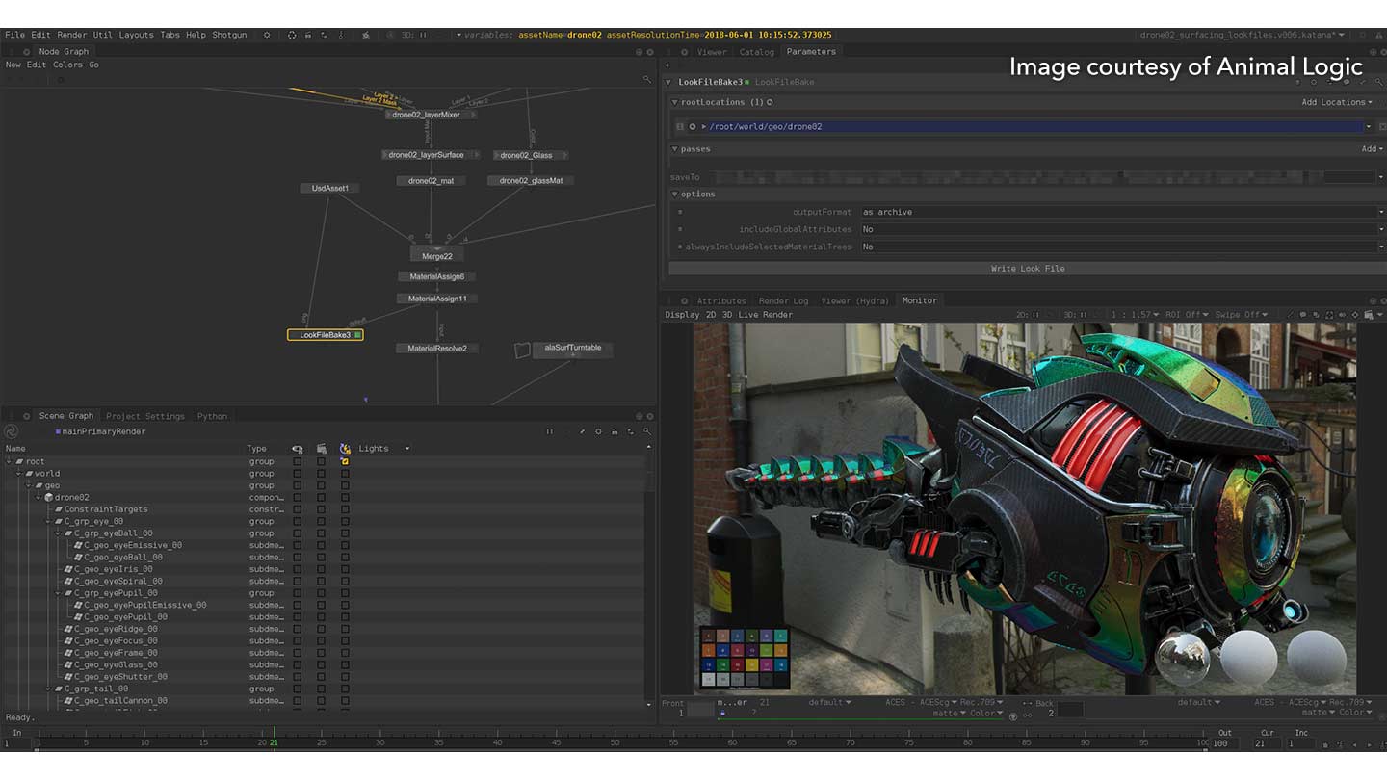1387x780 pixels.
Task: Switch to the Python tab
Action: pos(212,416)
